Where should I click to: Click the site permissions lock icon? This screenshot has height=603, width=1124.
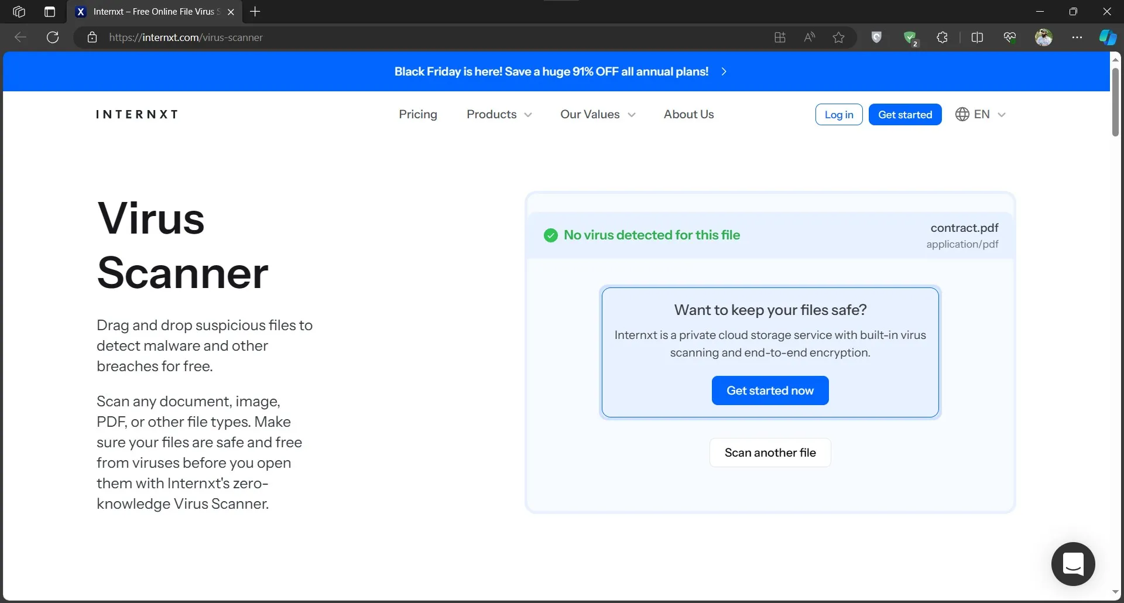tap(92, 37)
